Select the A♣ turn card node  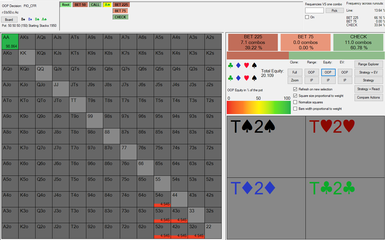click(x=107, y=5)
